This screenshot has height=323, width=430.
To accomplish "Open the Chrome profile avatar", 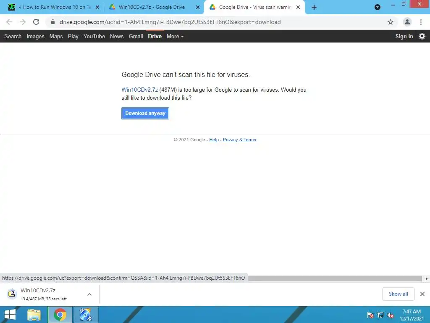I will 407,22.
